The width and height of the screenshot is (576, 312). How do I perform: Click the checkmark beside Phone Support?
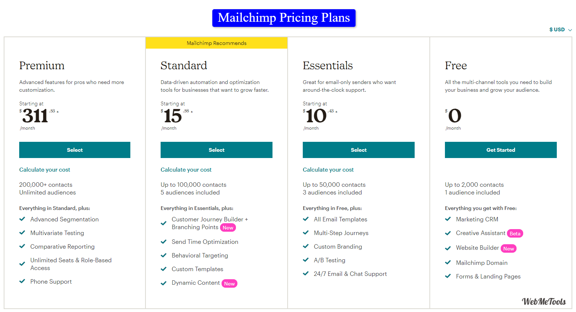tap(22, 281)
